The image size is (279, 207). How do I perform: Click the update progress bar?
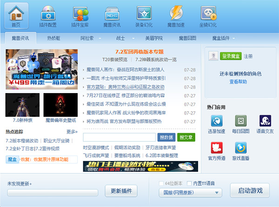(x=53, y=193)
